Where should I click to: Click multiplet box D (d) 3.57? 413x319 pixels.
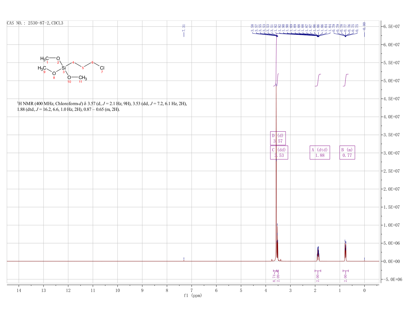click(278, 138)
